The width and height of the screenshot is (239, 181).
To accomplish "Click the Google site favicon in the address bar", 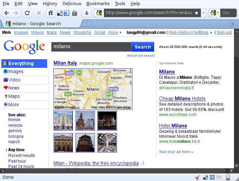I will 99,13.
